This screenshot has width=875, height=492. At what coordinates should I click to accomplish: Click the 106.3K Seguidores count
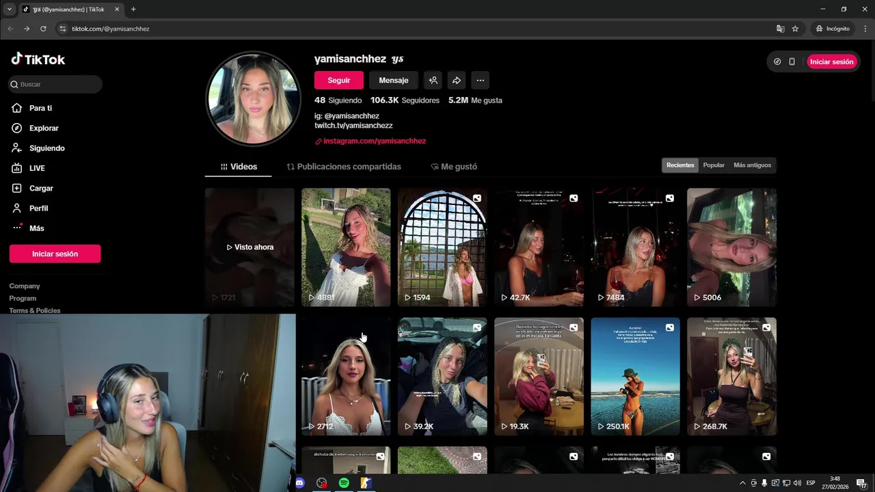point(405,100)
